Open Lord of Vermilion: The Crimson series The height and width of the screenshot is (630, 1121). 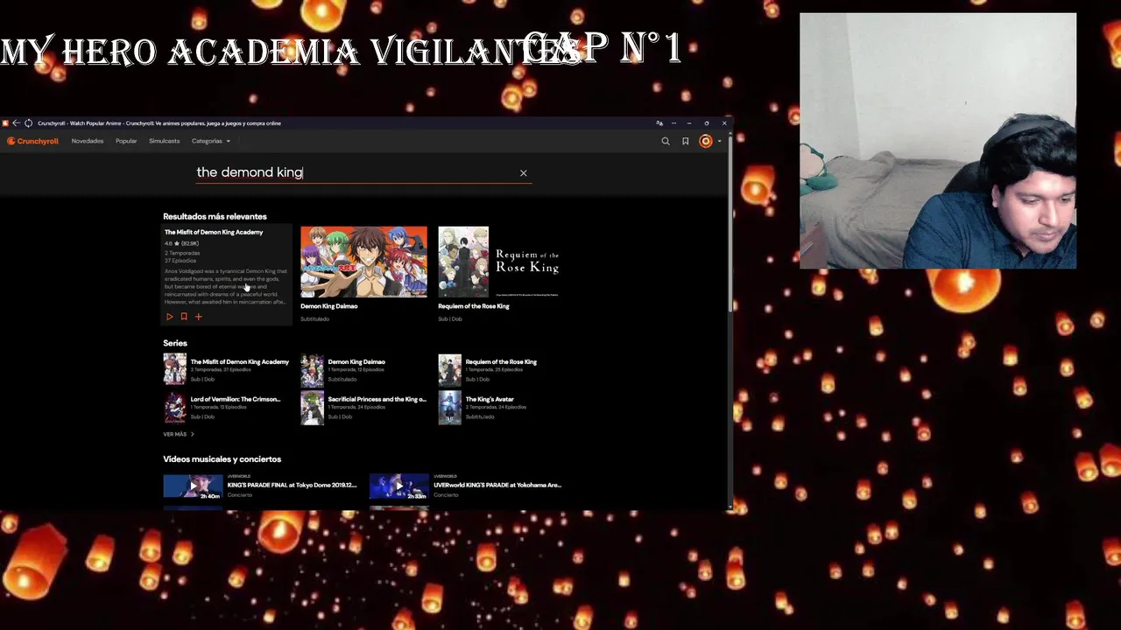pyautogui.click(x=236, y=399)
